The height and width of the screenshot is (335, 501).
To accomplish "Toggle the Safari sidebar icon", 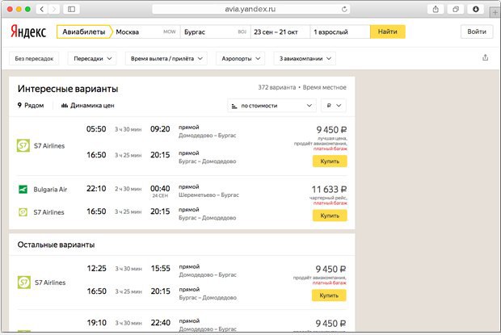I will click(72, 9).
